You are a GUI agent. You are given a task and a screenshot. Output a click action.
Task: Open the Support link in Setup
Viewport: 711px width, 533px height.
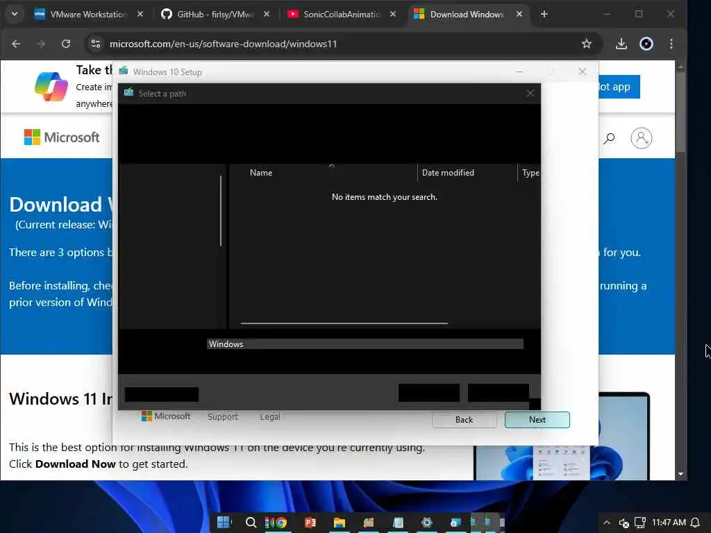pos(223,416)
